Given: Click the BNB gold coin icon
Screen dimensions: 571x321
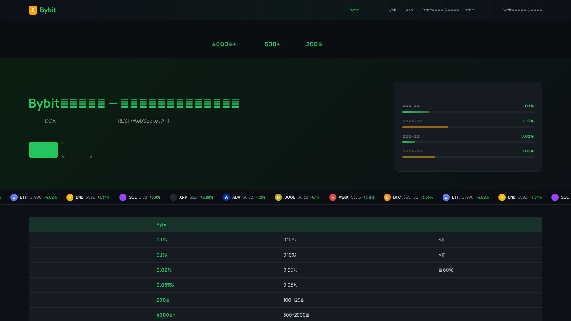Looking at the screenshot, I should [70, 197].
